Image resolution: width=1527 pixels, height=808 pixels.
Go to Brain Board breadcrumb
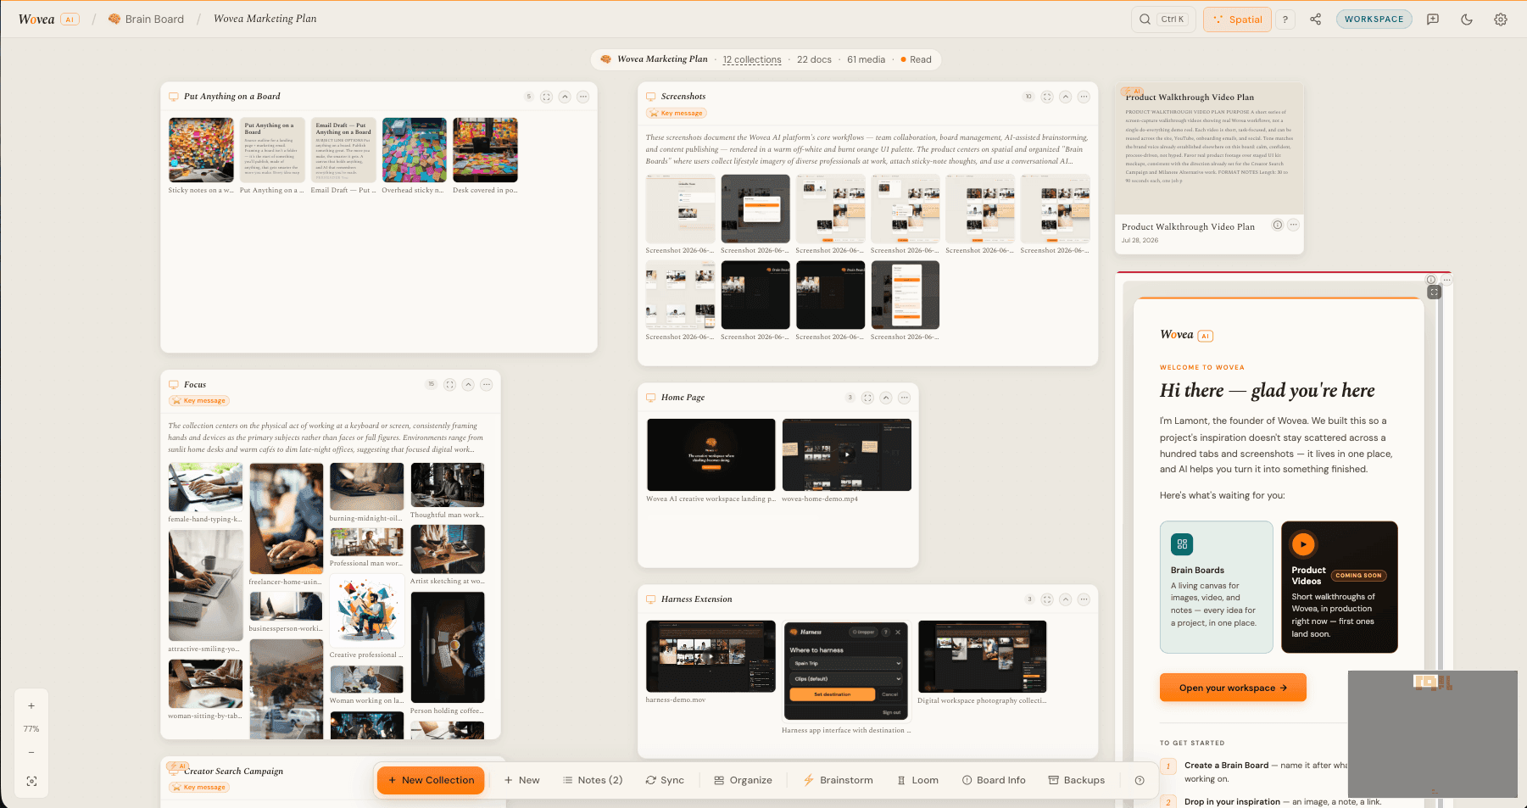click(146, 20)
